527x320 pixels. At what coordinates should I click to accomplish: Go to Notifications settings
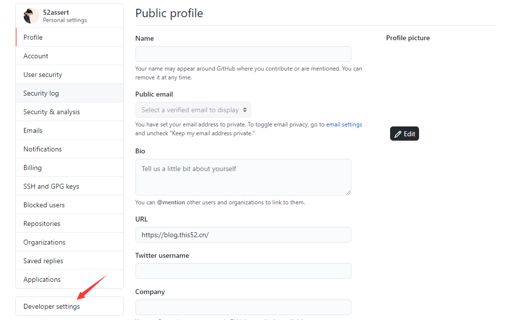[x=70, y=149]
